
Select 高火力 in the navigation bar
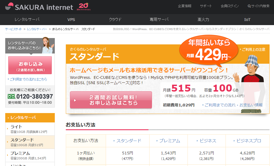tap(203, 19)
